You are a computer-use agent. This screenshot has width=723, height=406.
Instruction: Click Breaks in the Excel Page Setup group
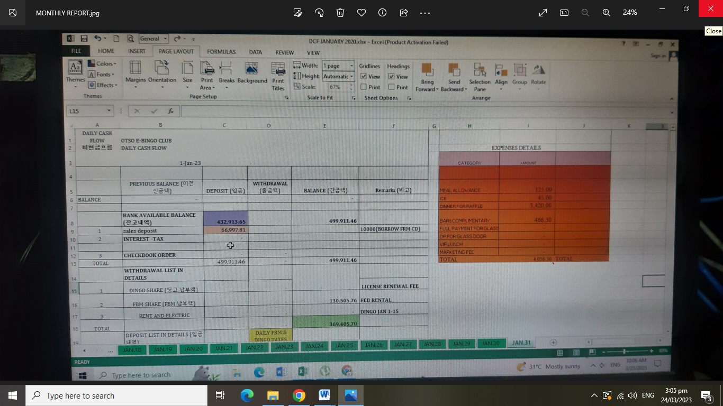click(x=227, y=73)
